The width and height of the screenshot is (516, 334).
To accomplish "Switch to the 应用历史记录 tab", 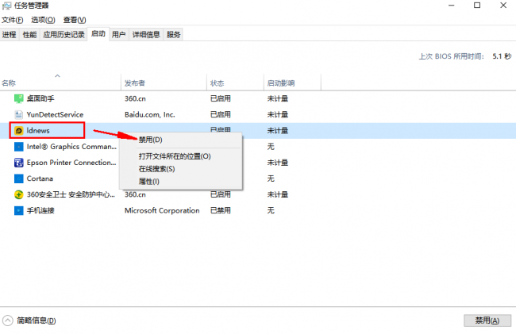I will [64, 35].
